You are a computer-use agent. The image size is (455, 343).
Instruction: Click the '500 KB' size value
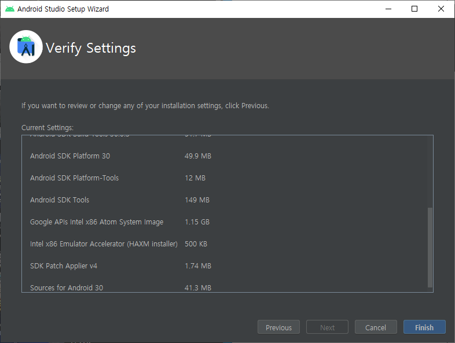(x=196, y=244)
